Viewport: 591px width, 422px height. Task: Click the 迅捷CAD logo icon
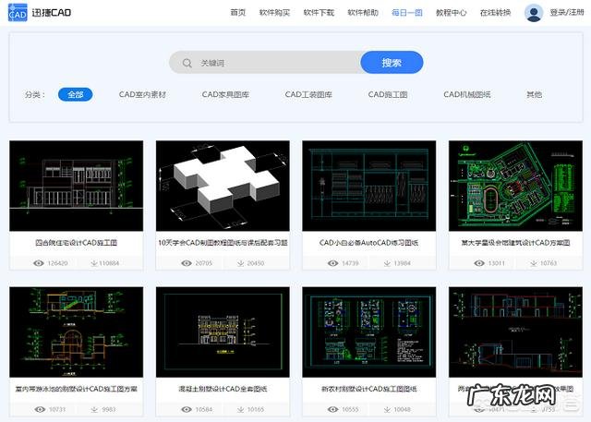pyautogui.click(x=18, y=12)
